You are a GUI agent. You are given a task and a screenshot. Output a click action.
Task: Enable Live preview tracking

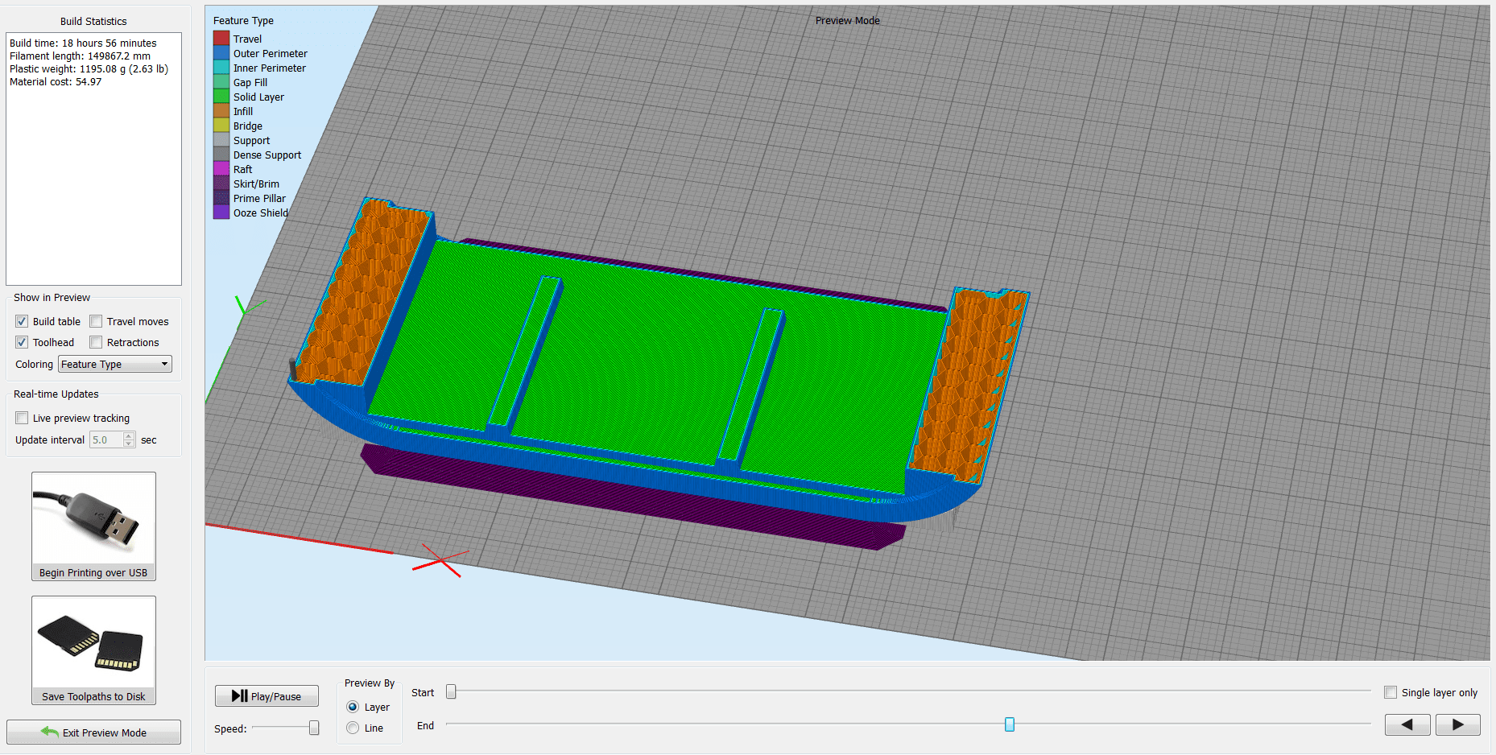[x=22, y=418]
